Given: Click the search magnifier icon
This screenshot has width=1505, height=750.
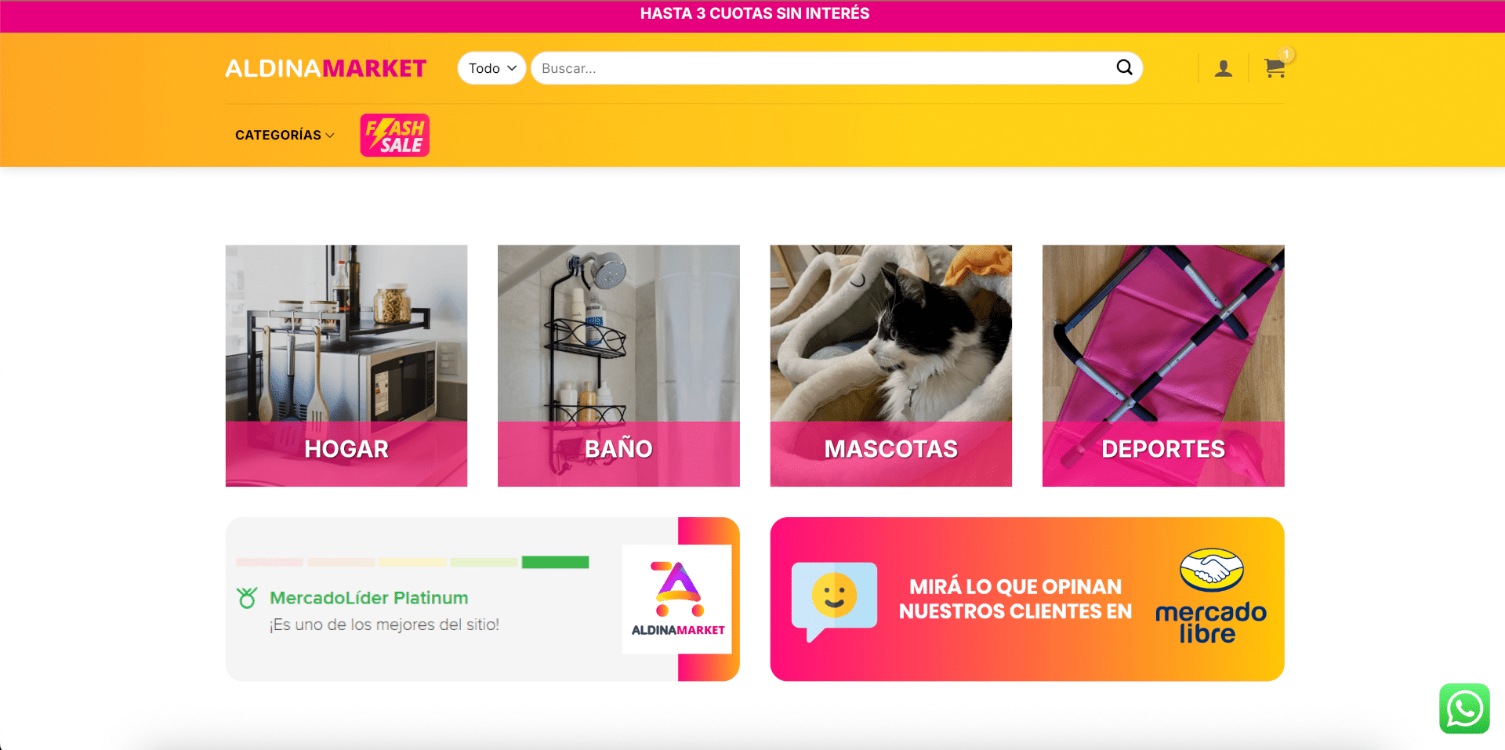Looking at the screenshot, I should (1124, 67).
